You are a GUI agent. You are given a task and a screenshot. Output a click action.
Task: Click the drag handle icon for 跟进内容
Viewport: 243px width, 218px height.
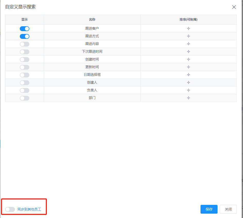(188, 44)
